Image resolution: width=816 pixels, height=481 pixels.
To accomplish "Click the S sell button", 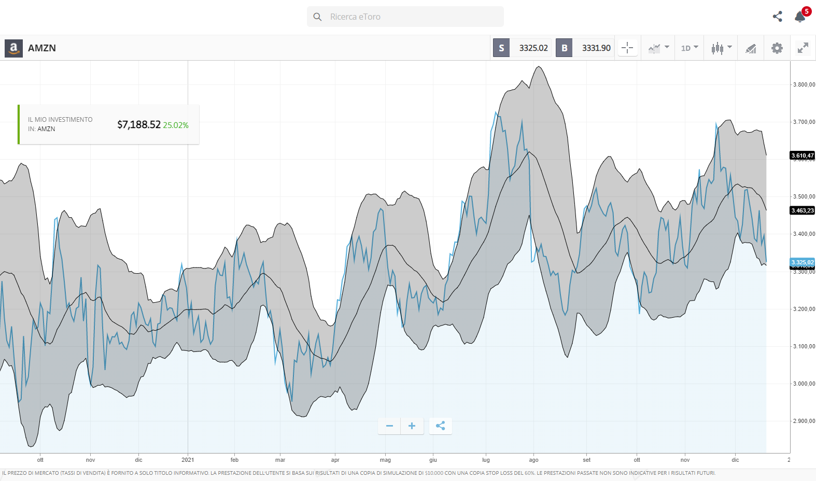I will pyautogui.click(x=501, y=48).
